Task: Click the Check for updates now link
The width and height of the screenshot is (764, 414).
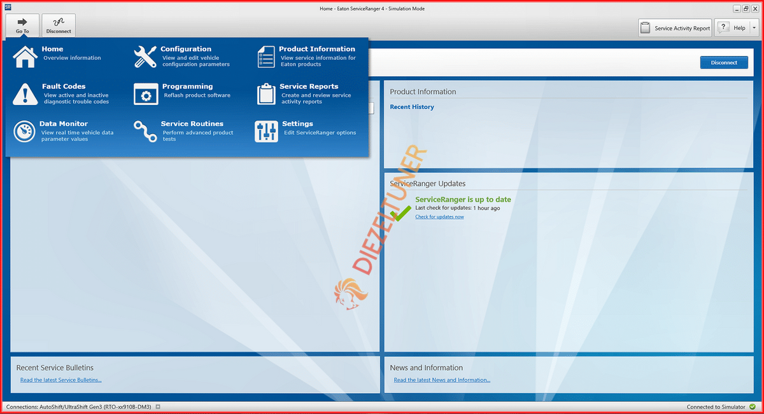Action: [x=439, y=217]
